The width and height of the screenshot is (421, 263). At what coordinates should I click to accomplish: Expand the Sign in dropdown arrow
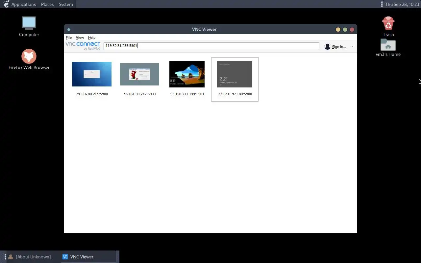[x=352, y=47]
